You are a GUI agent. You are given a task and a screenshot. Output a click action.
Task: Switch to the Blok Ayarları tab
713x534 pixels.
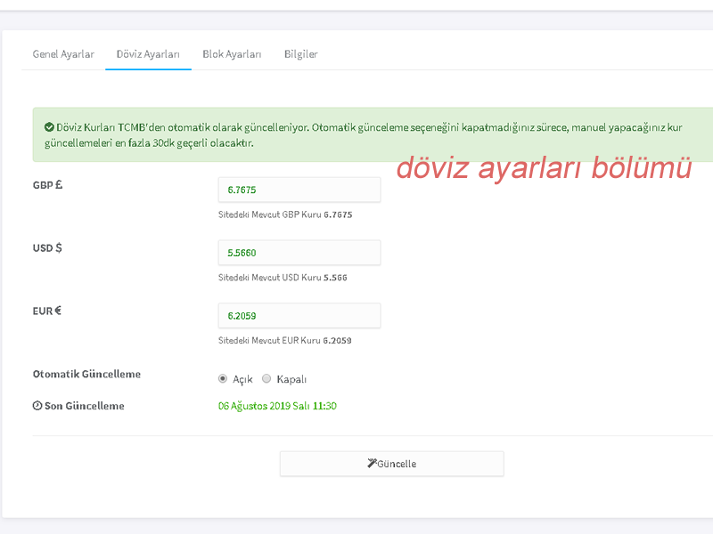tap(232, 54)
